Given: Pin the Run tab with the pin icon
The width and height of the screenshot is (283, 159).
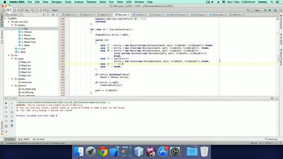Looking at the screenshot, I should tap(6, 132).
